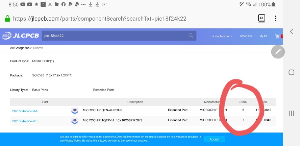Click stock value 6 for PIC18F44K22-I/ML
The image size is (300, 146).
coord(243,110)
